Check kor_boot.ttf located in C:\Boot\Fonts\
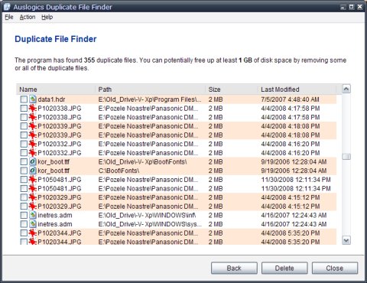The height and width of the screenshot is (283, 367). 24,171
